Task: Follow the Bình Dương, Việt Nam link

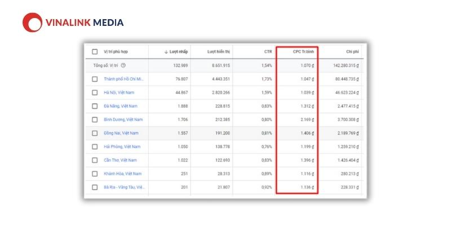Action: coord(123,119)
